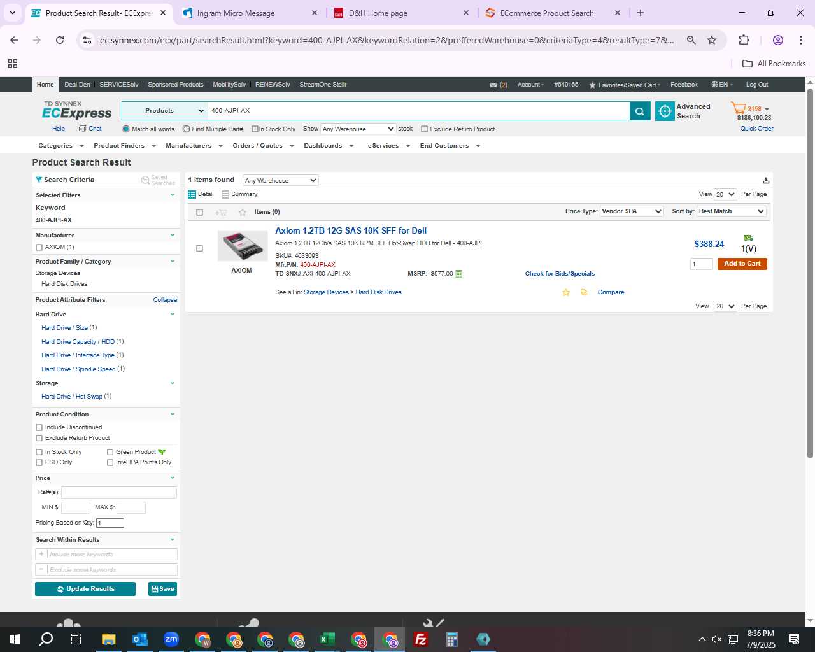
Task: Select Match all words radio button
Action: 126,129
